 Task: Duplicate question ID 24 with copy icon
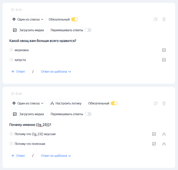[x=155, y=103]
